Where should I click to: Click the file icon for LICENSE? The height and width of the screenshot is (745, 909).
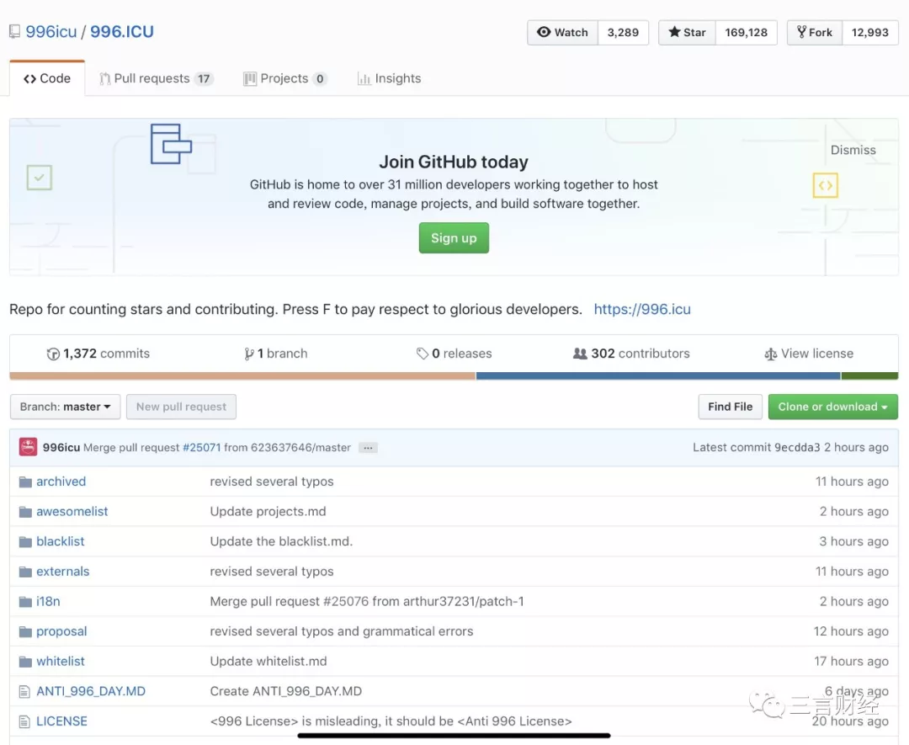click(24, 721)
